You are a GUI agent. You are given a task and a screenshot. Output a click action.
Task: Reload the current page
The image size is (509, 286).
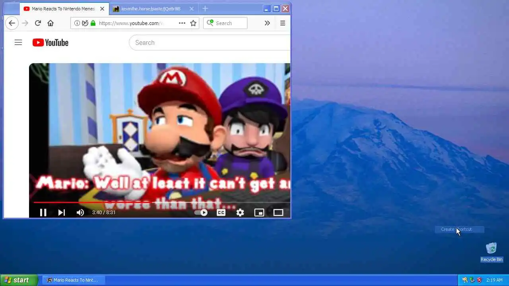tap(38, 23)
